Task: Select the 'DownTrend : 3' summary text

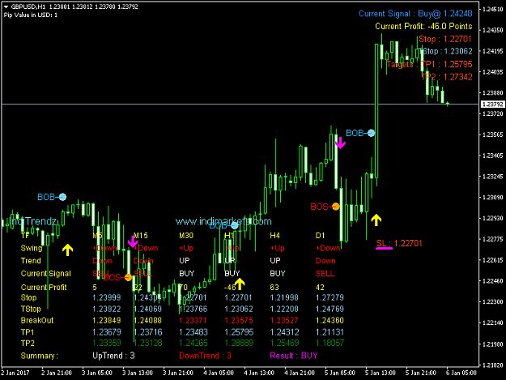Action: point(206,356)
